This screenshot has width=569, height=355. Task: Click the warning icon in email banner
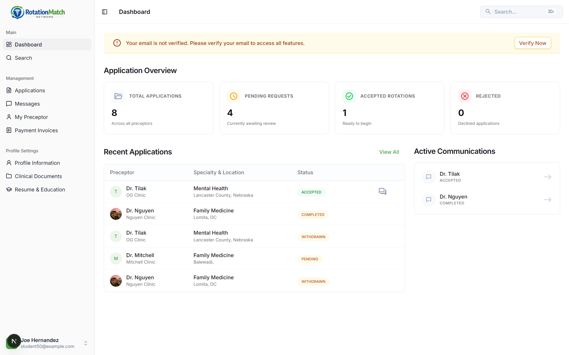tap(117, 43)
